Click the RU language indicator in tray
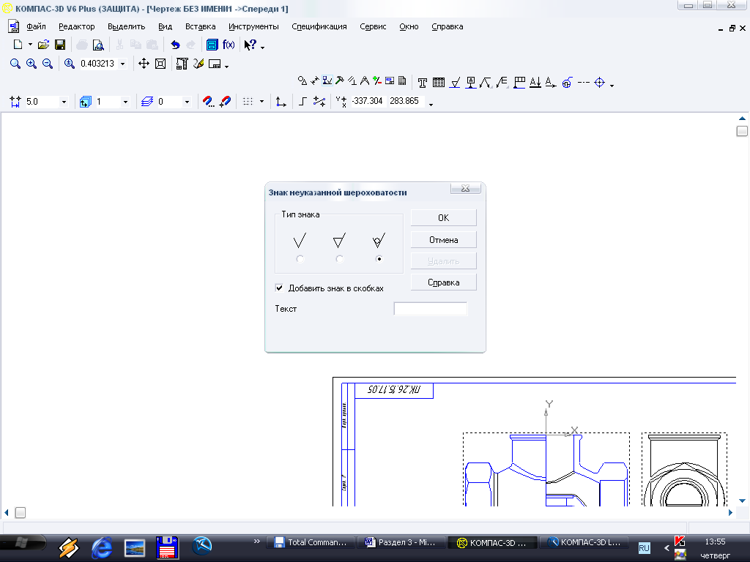The height and width of the screenshot is (562, 750). pos(645,547)
